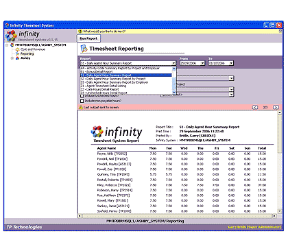
Task: Click the ASHBY_SYSTEM server node icon
Action: coord(12,45)
